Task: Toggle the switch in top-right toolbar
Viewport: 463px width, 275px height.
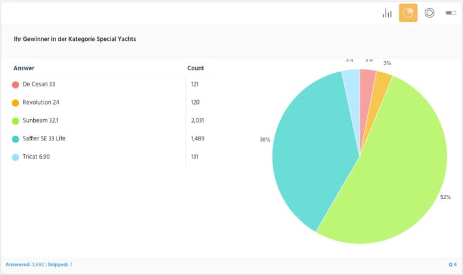Action: click(x=450, y=13)
